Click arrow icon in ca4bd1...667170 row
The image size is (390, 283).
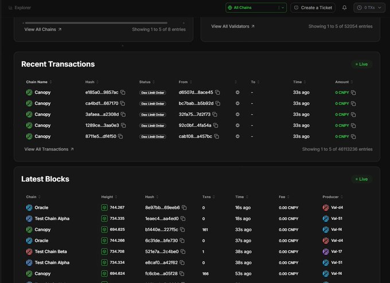(237, 103)
